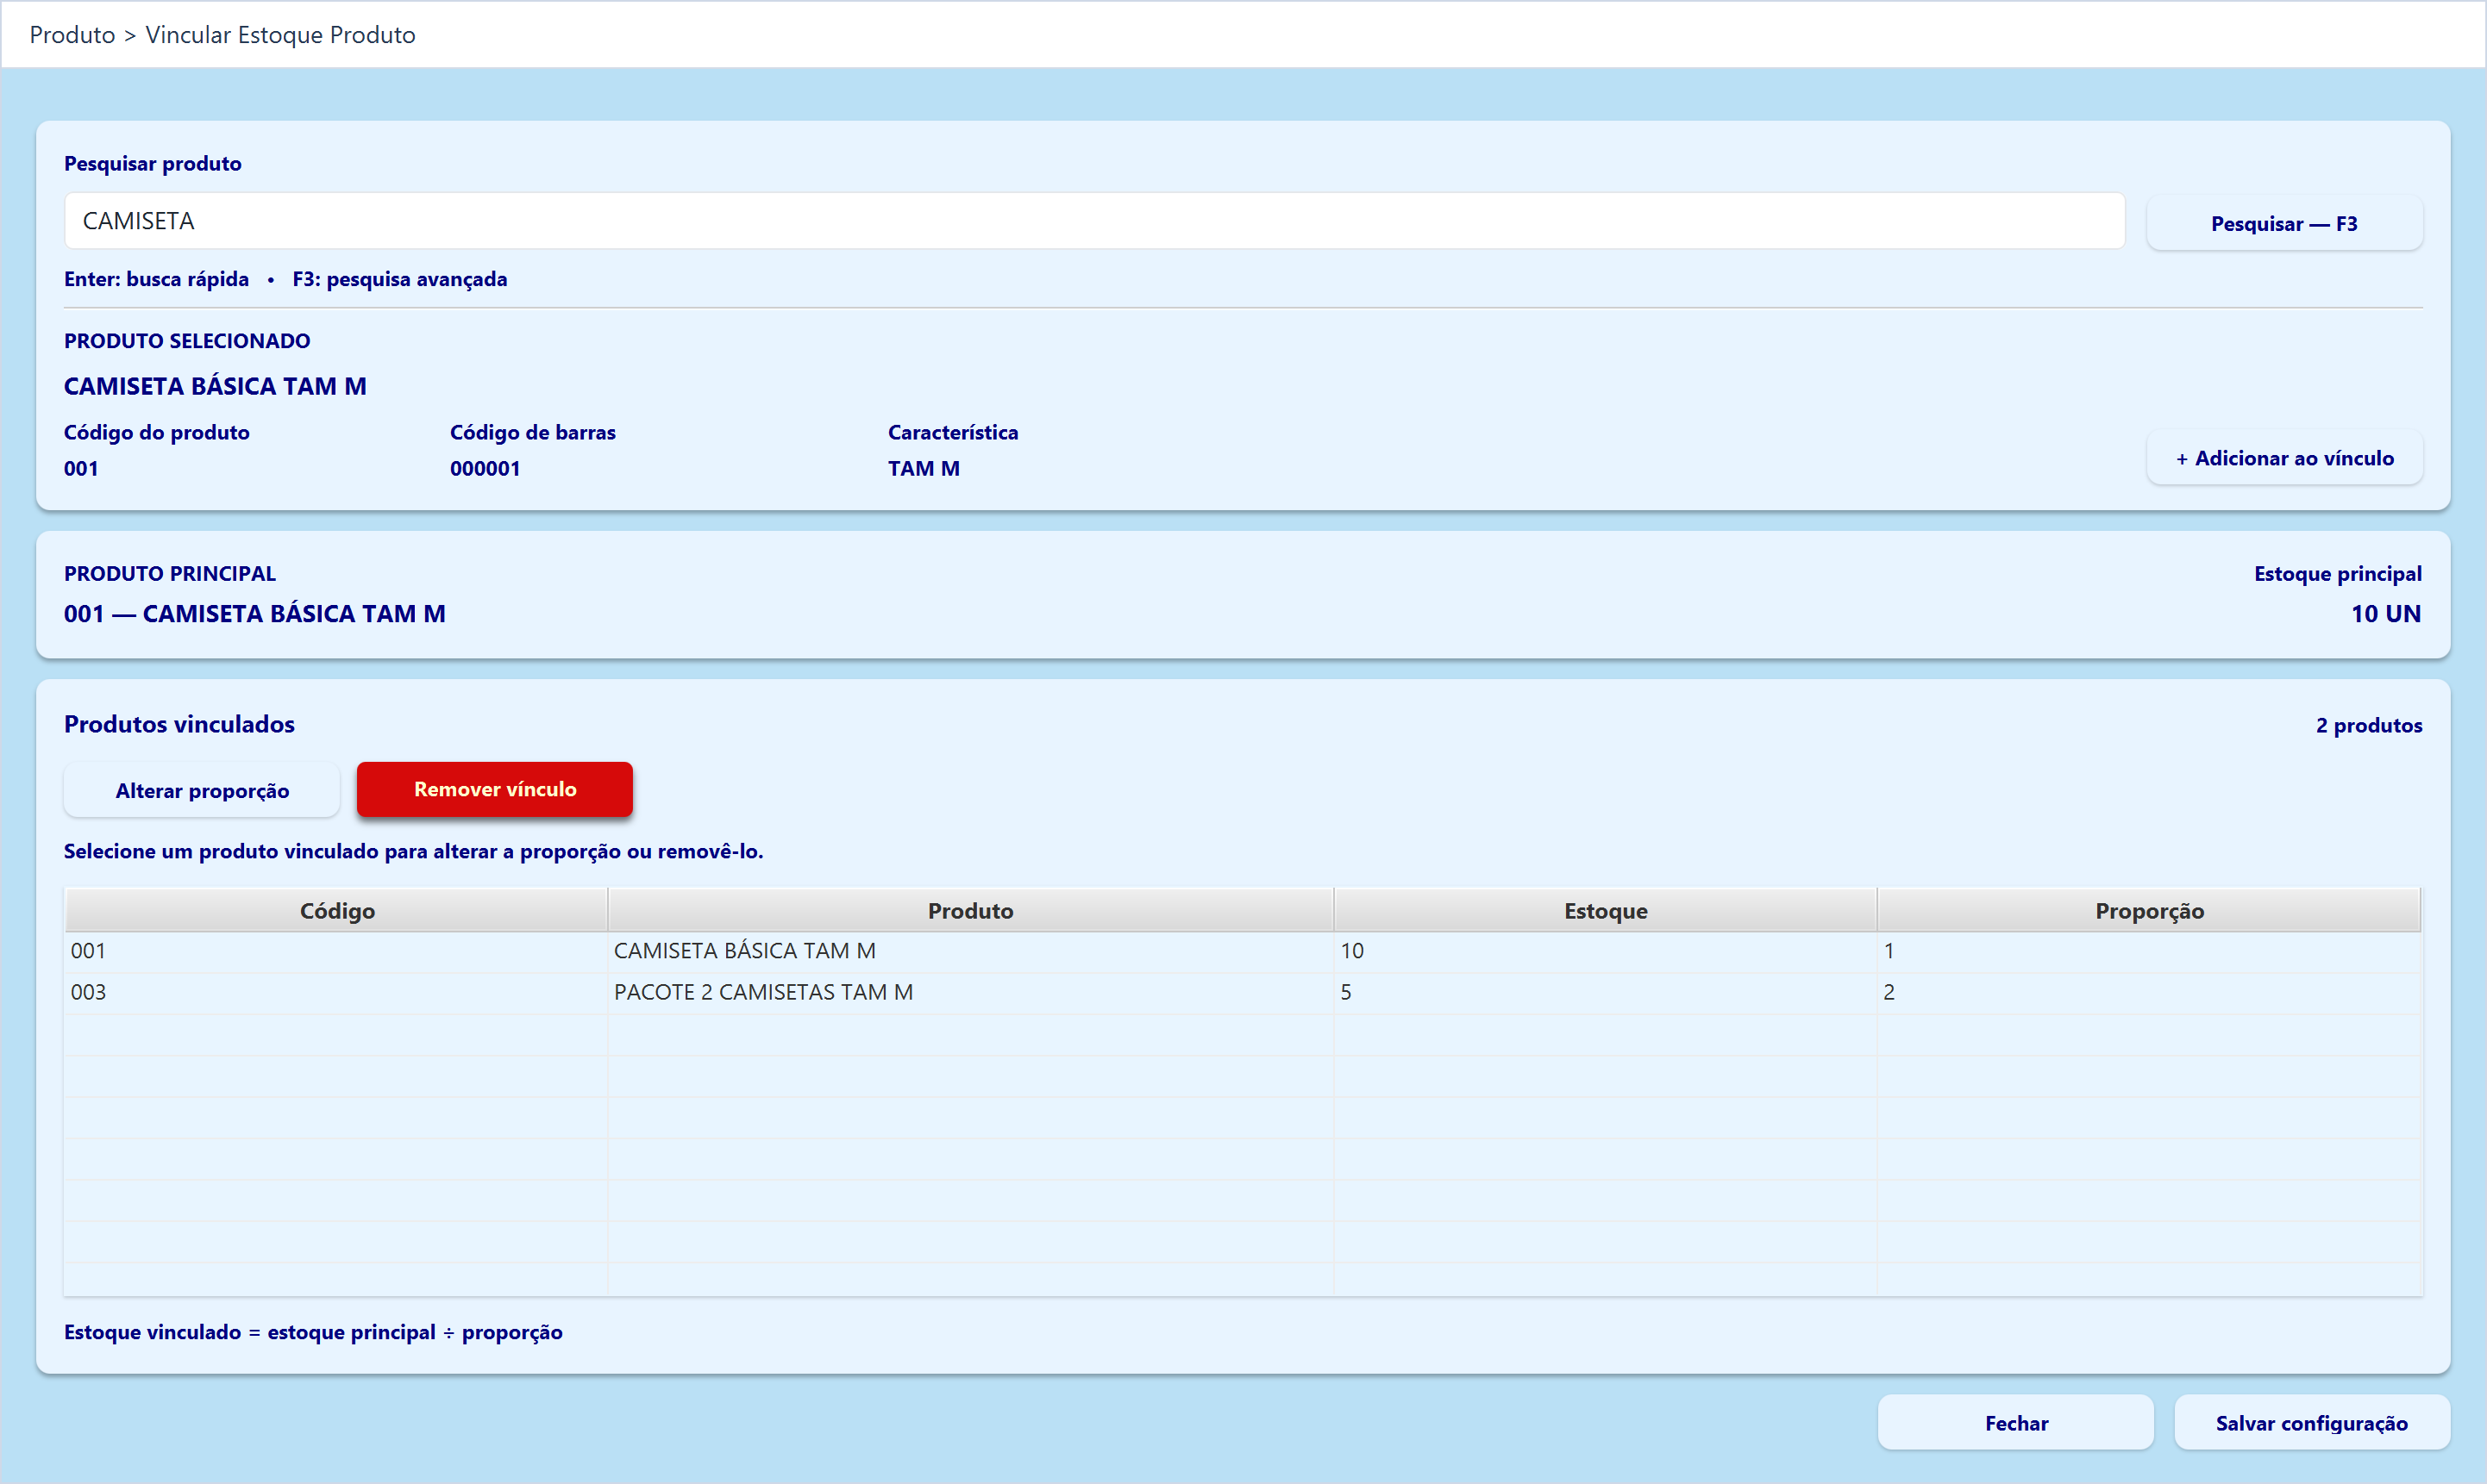This screenshot has width=2487, height=1484.
Task: Click the Produtos vinculados heading
Action: tap(179, 724)
